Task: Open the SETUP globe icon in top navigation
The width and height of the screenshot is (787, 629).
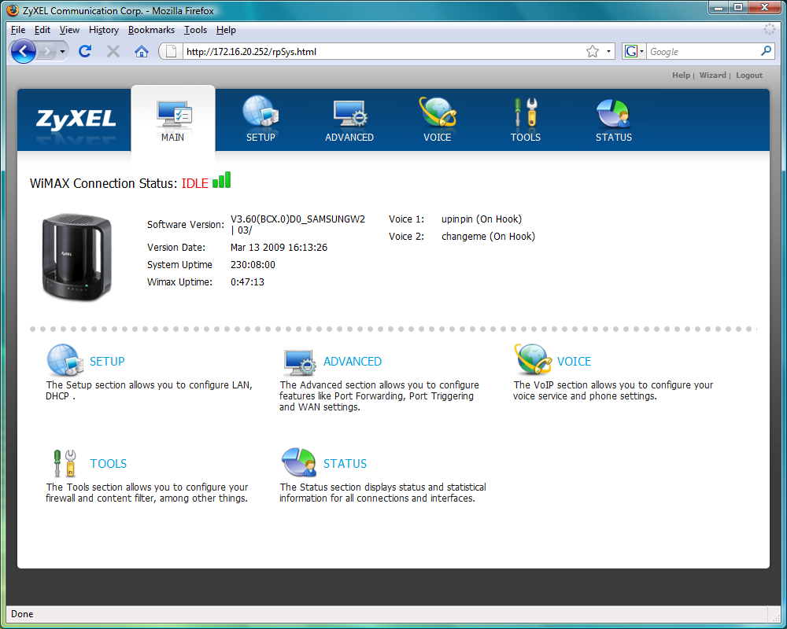Action: click(x=260, y=112)
